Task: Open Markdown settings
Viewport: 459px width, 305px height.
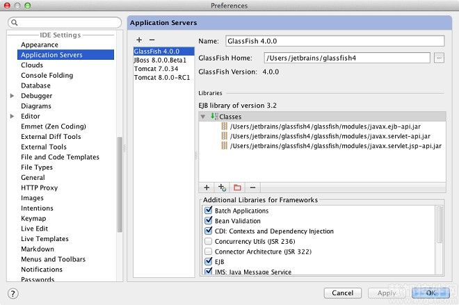Action: (38, 249)
